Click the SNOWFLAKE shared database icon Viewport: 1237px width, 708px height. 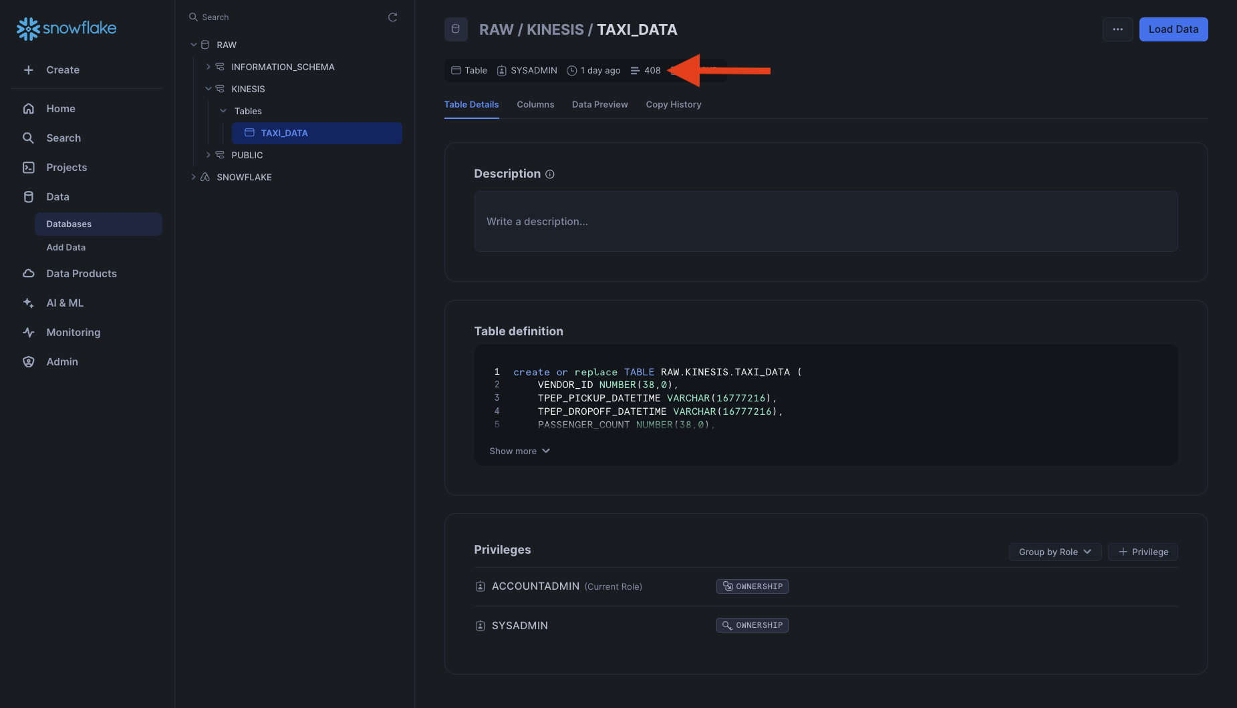pyautogui.click(x=205, y=177)
